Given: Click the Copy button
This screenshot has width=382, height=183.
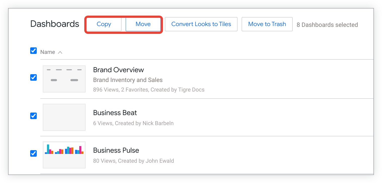Looking at the screenshot, I should point(104,24).
